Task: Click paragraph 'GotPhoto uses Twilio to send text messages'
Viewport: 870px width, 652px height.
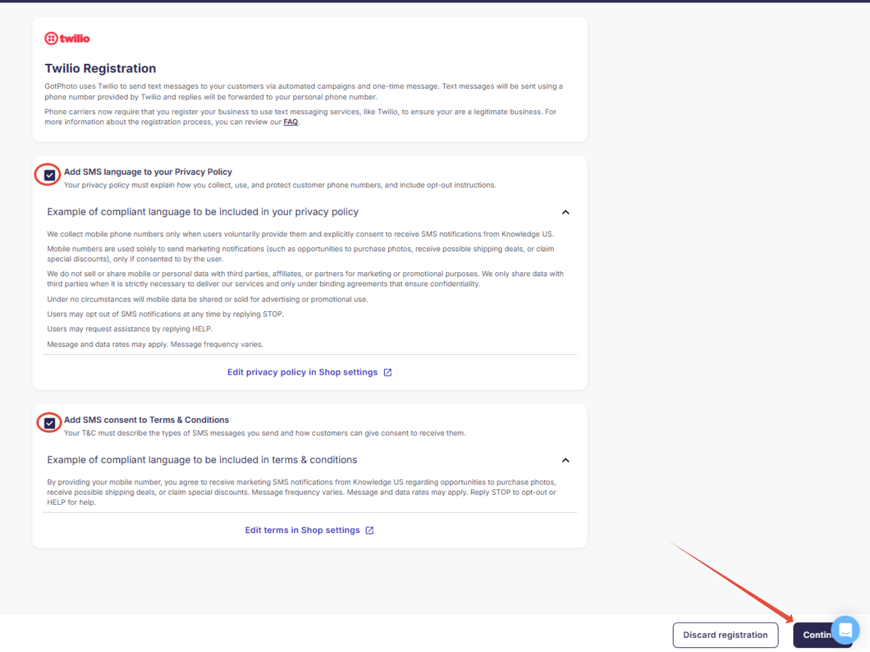Action: (303, 91)
